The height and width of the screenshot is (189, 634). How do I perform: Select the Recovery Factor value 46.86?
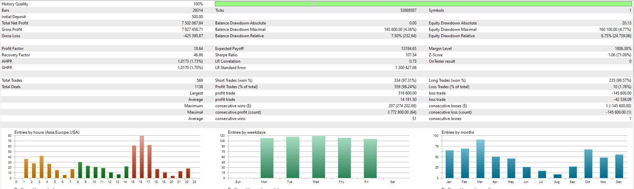[x=198, y=55]
